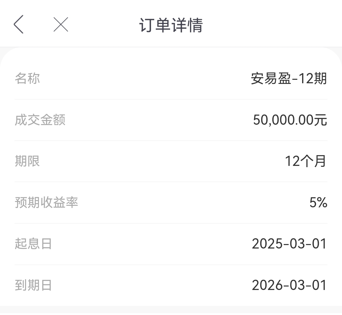Screen dimensions: 342x315
Task: Select the 到期日 label
Action: [x=33, y=285]
